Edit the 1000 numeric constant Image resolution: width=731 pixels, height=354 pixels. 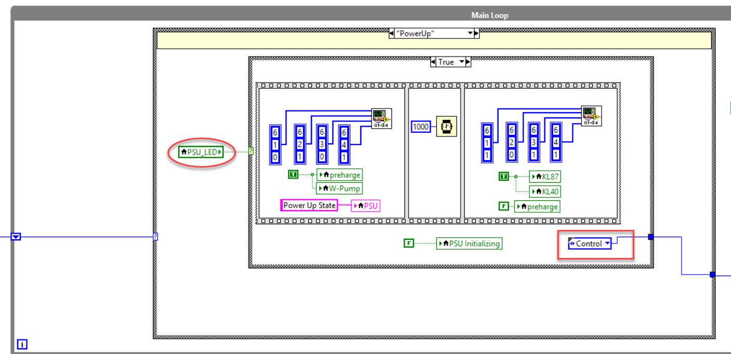point(420,126)
